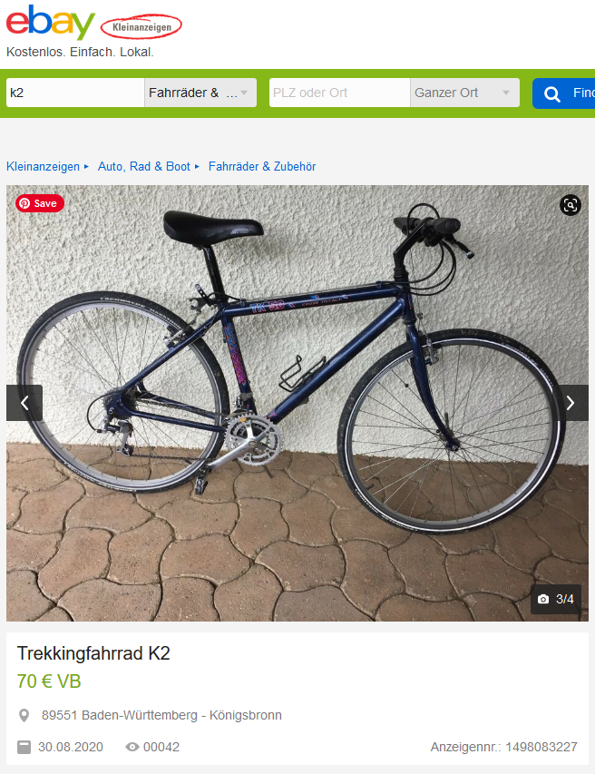Click the bicycle listing photo
This screenshot has width=595, height=774.
(x=297, y=403)
